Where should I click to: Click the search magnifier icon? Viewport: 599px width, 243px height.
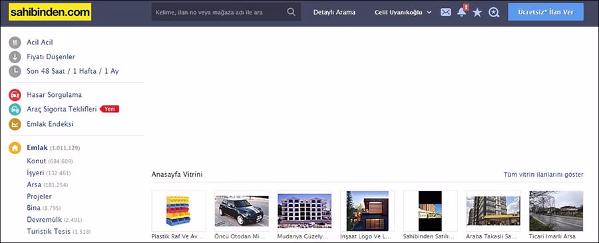(291, 12)
